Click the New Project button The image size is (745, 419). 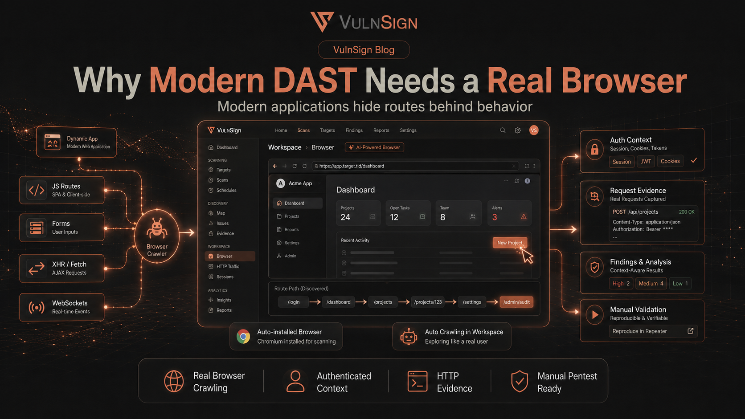click(x=510, y=243)
